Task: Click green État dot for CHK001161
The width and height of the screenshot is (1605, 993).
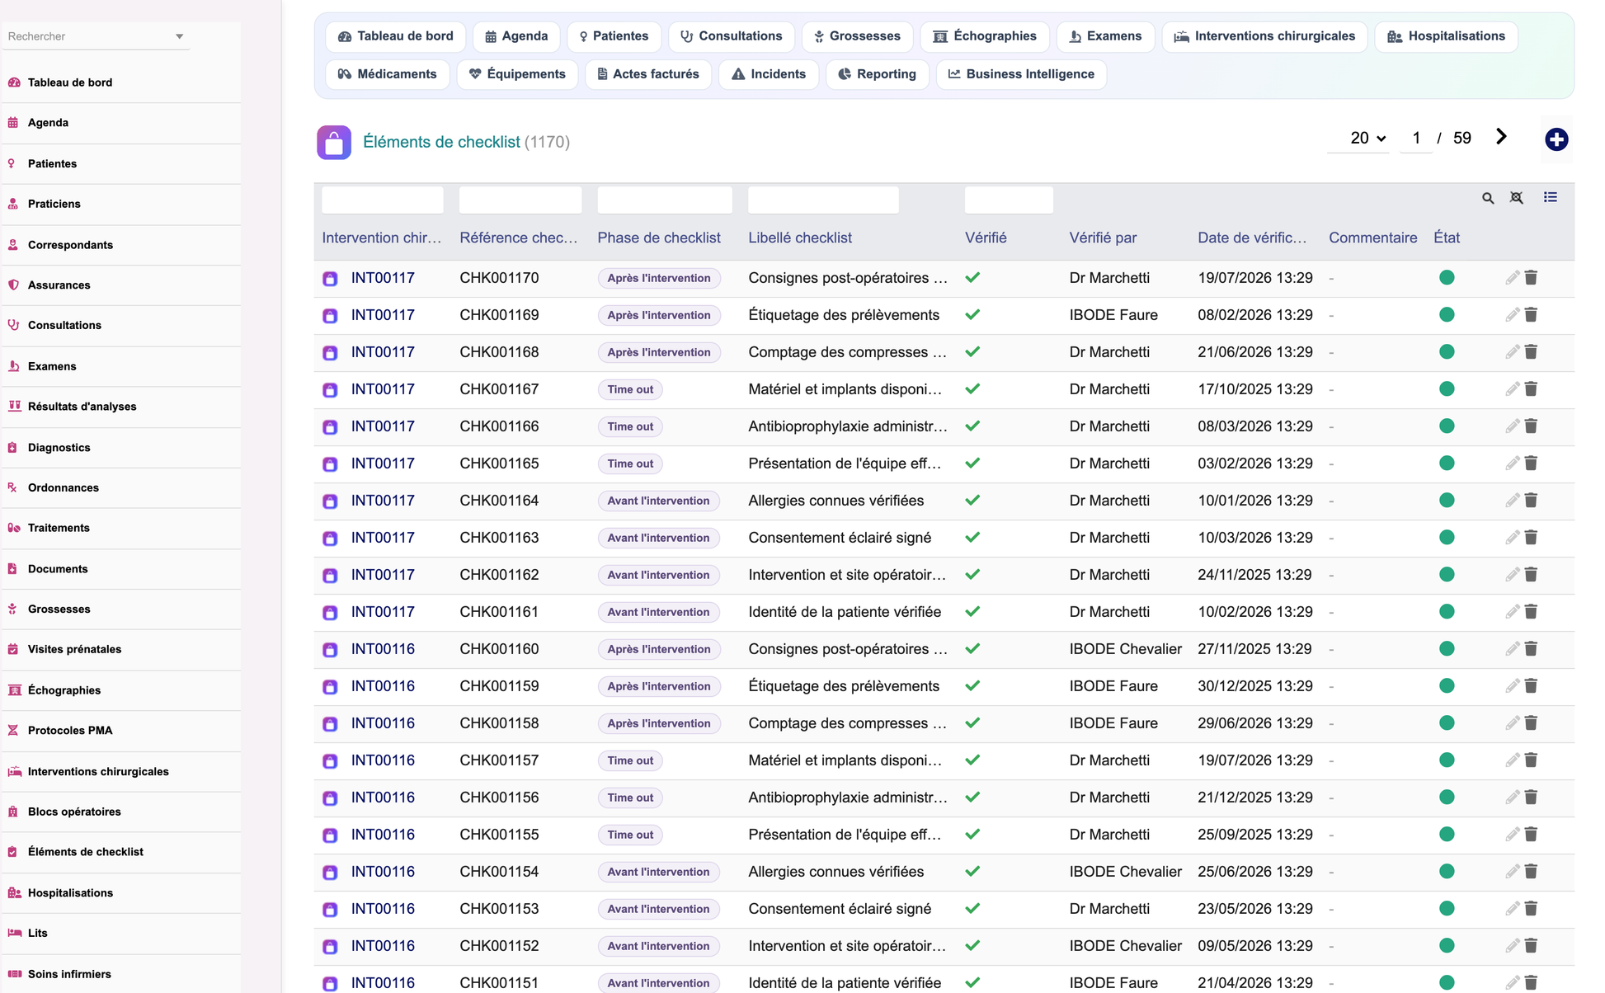Action: coord(1447,612)
